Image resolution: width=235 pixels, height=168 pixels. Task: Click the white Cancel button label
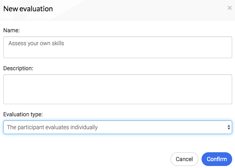(x=184, y=159)
